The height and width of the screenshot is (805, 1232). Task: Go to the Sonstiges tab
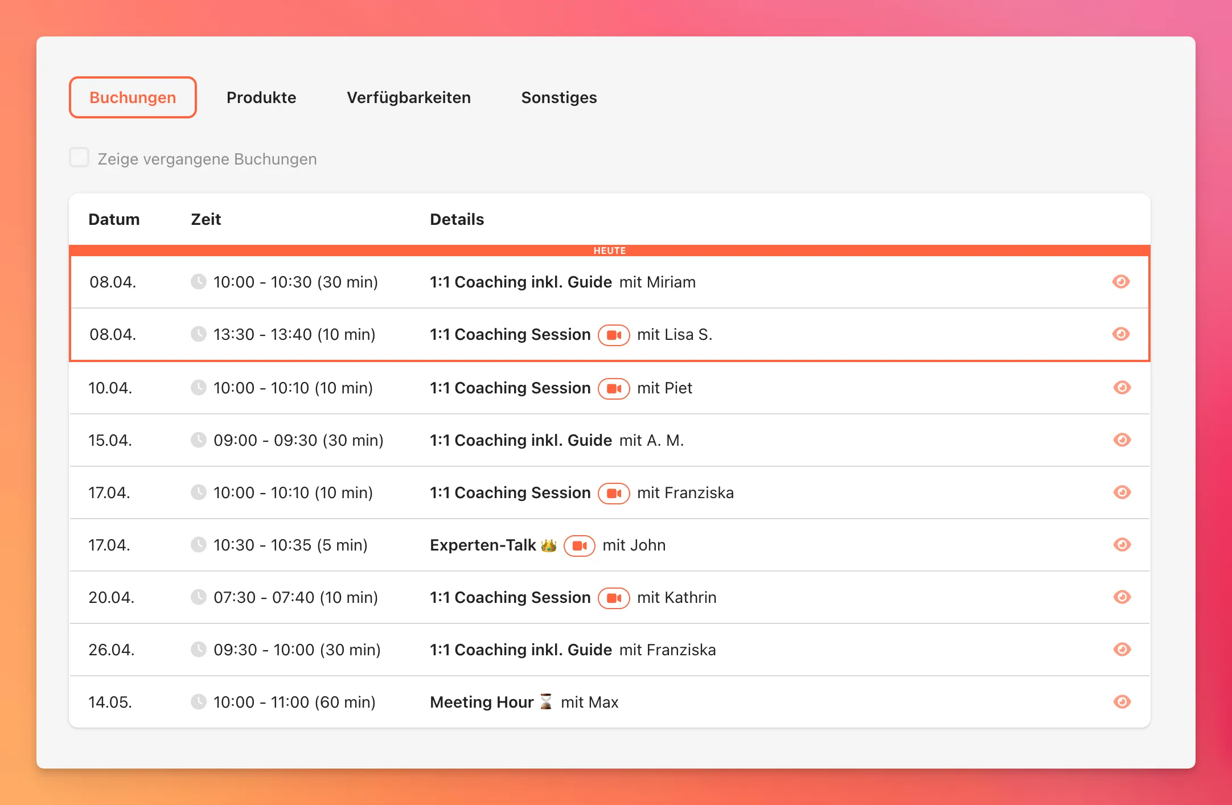(559, 97)
